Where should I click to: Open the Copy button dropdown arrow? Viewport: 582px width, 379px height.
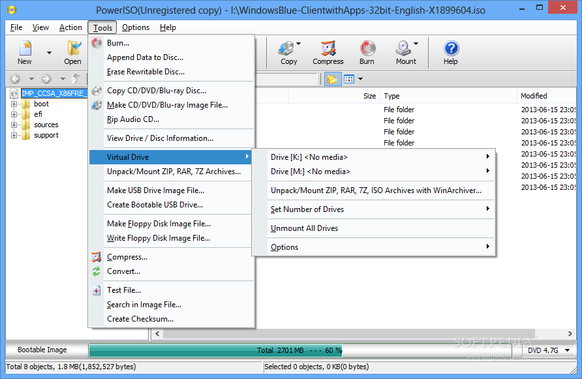point(298,44)
